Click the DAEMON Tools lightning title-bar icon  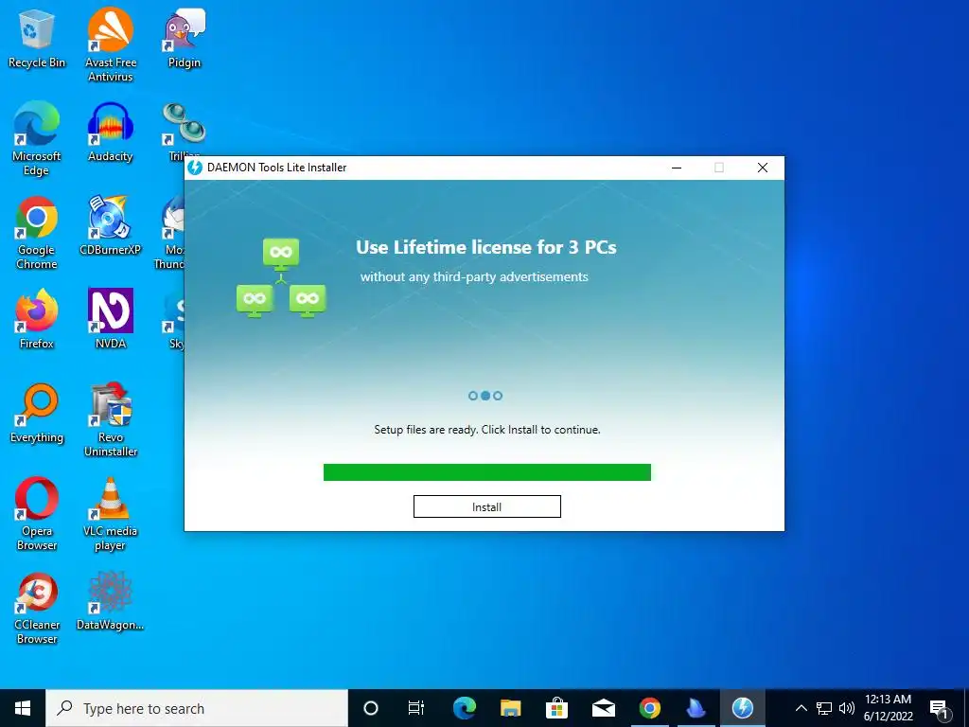(195, 168)
